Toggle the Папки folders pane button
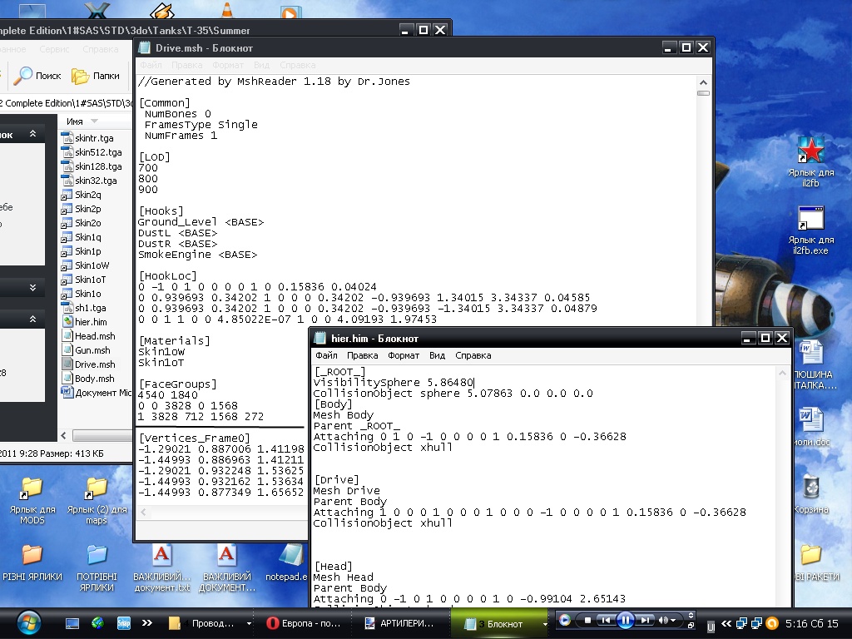852x639 pixels. pyautogui.click(x=96, y=76)
